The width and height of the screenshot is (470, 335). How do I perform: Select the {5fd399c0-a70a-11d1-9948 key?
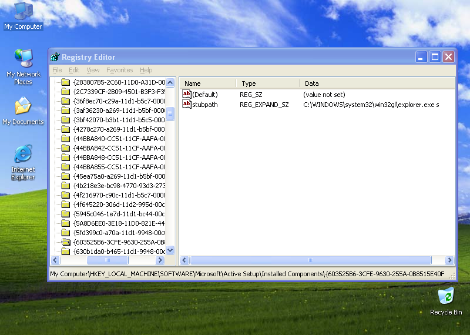119,233
